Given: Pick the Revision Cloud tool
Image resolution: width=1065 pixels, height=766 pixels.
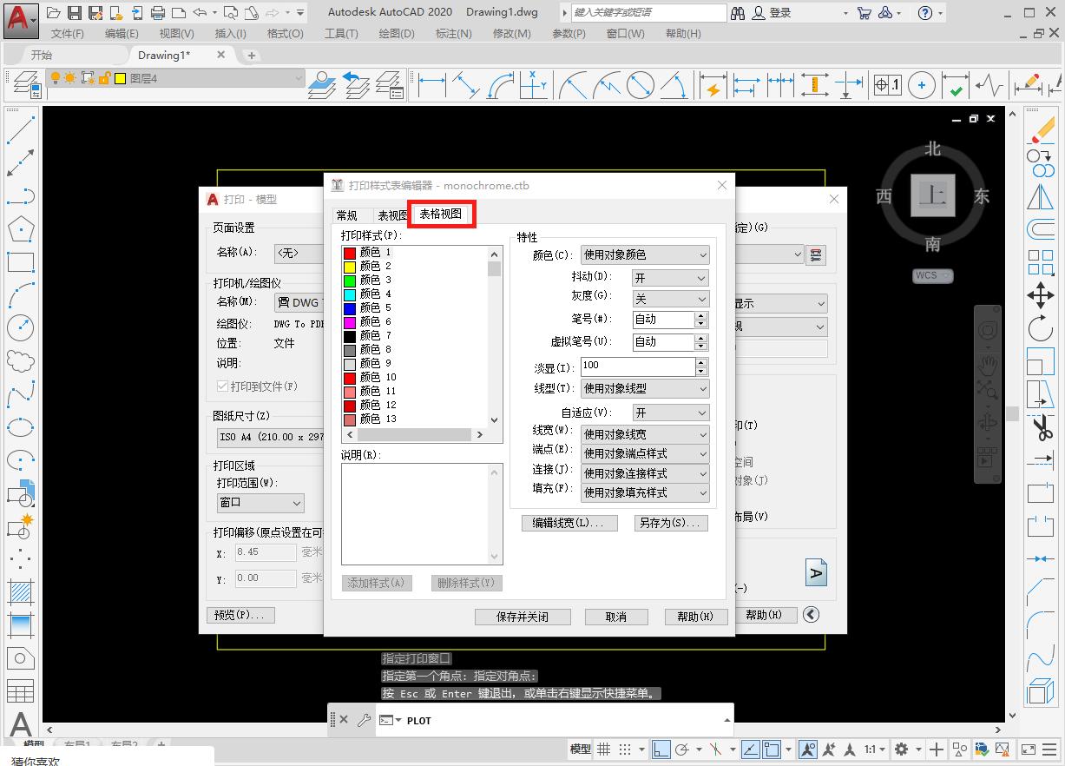Looking at the screenshot, I should click(21, 360).
